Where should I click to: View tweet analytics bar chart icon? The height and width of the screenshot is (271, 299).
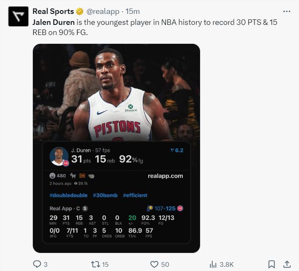213,264
